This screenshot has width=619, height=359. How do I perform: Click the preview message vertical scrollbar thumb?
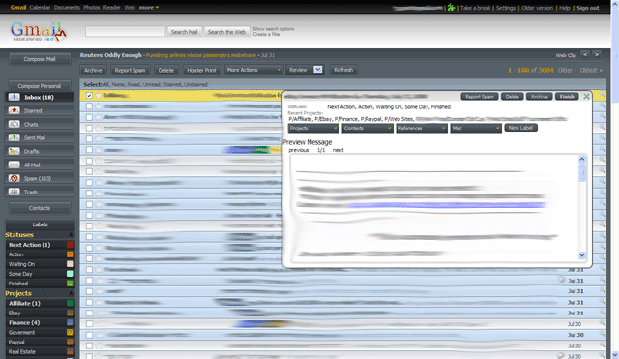(582, 172)
